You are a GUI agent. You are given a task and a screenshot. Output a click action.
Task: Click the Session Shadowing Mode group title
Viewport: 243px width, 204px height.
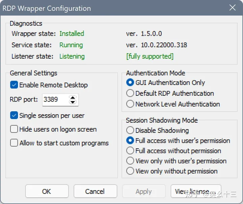coord(162,120)
